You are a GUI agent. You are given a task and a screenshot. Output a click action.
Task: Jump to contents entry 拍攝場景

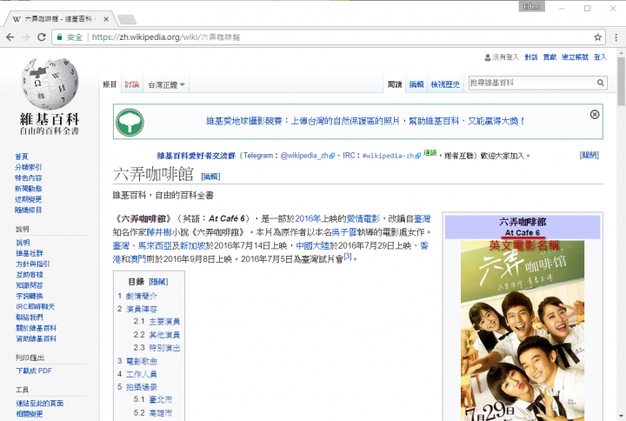pyautogui.click(x=142, y=387)
